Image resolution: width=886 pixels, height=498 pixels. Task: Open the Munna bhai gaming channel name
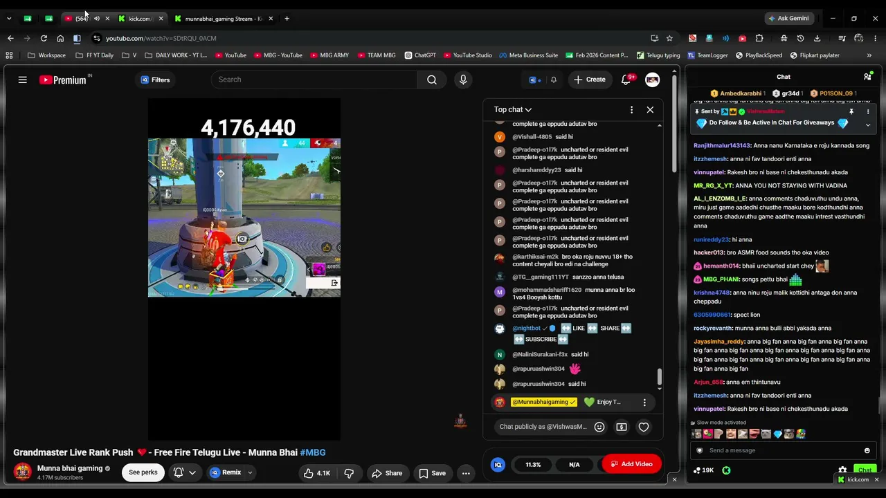tap(70, 468)
